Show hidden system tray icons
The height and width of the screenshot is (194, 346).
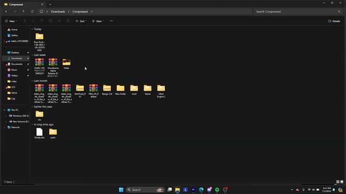(292, 190)
